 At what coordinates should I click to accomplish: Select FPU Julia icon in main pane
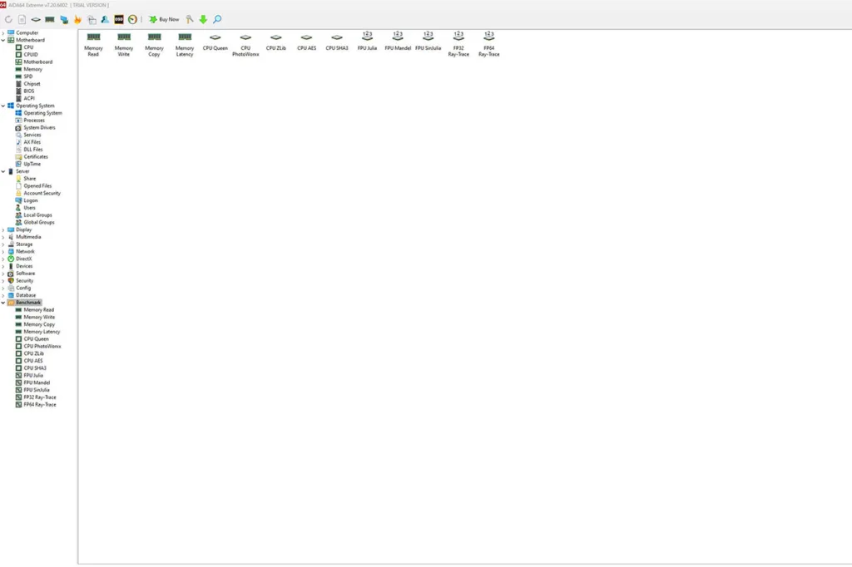[367, 41]
